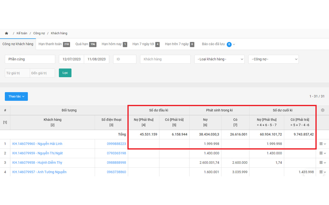The image size is (329, 205).
Task: Open customer KH.146079959 - Nguyễn Thị Ngát
Action: (x=37, y=153)
